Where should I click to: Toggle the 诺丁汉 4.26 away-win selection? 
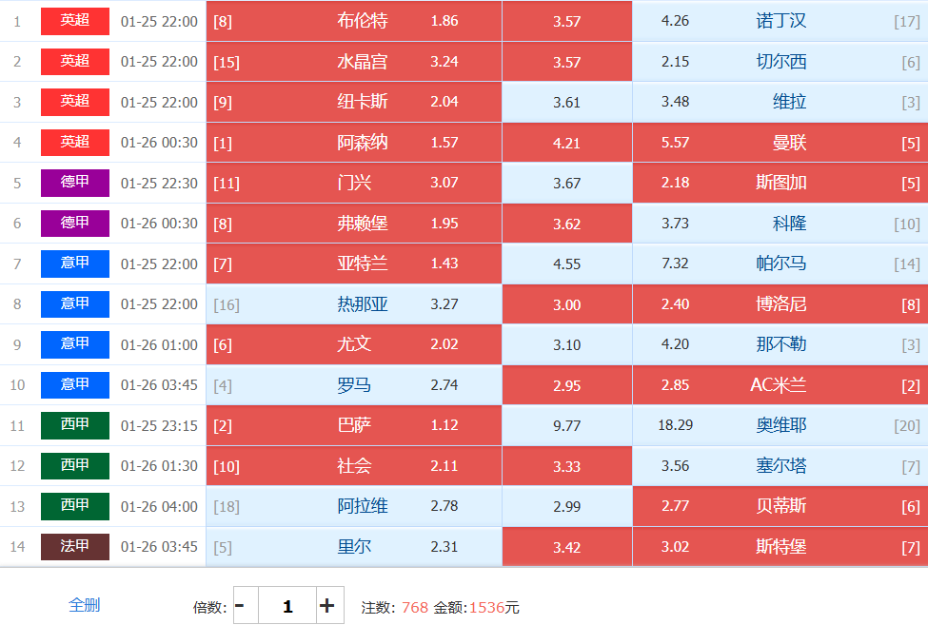[780, 21]
